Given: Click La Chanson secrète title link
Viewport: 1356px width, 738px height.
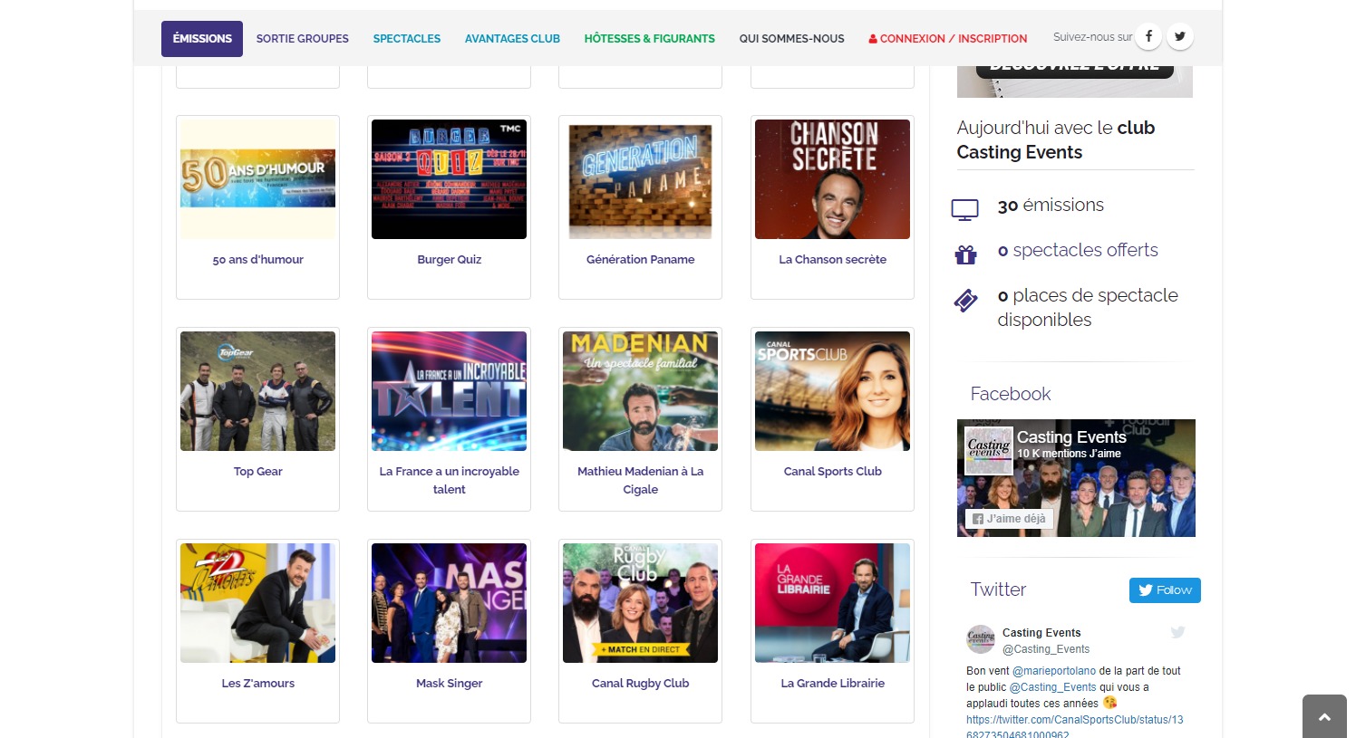Looking at the screenshot, I should (x=832, y=260).
